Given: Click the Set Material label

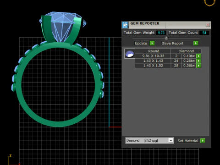Looking at the screenshot, I should tap(188, 141).
